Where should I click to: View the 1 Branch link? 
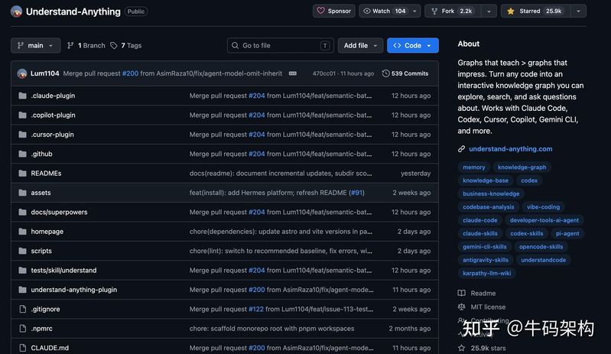pyautogui.click(x=86, y=46)
